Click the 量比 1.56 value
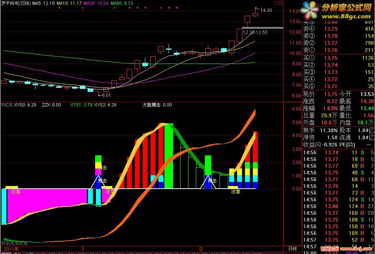This screenshot has height=254, width=375. 369,115
